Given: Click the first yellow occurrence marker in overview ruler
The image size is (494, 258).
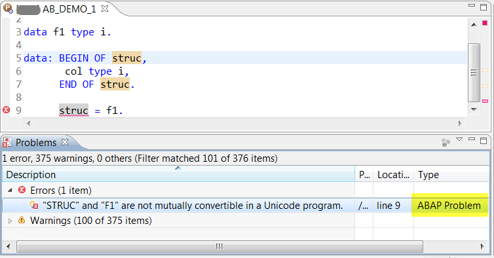Looking at the screenshot, I should click(485, 71).
